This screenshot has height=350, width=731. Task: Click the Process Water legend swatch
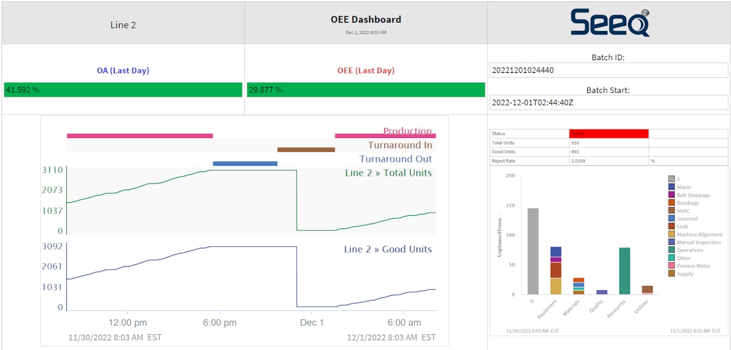point(671,266)
